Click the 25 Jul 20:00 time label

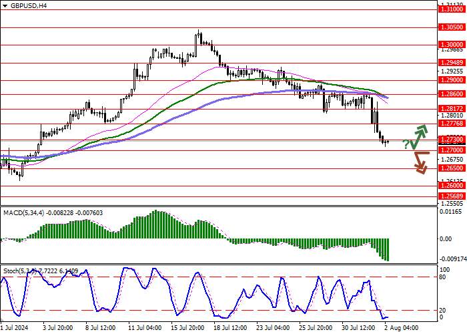tap(316, 328)
